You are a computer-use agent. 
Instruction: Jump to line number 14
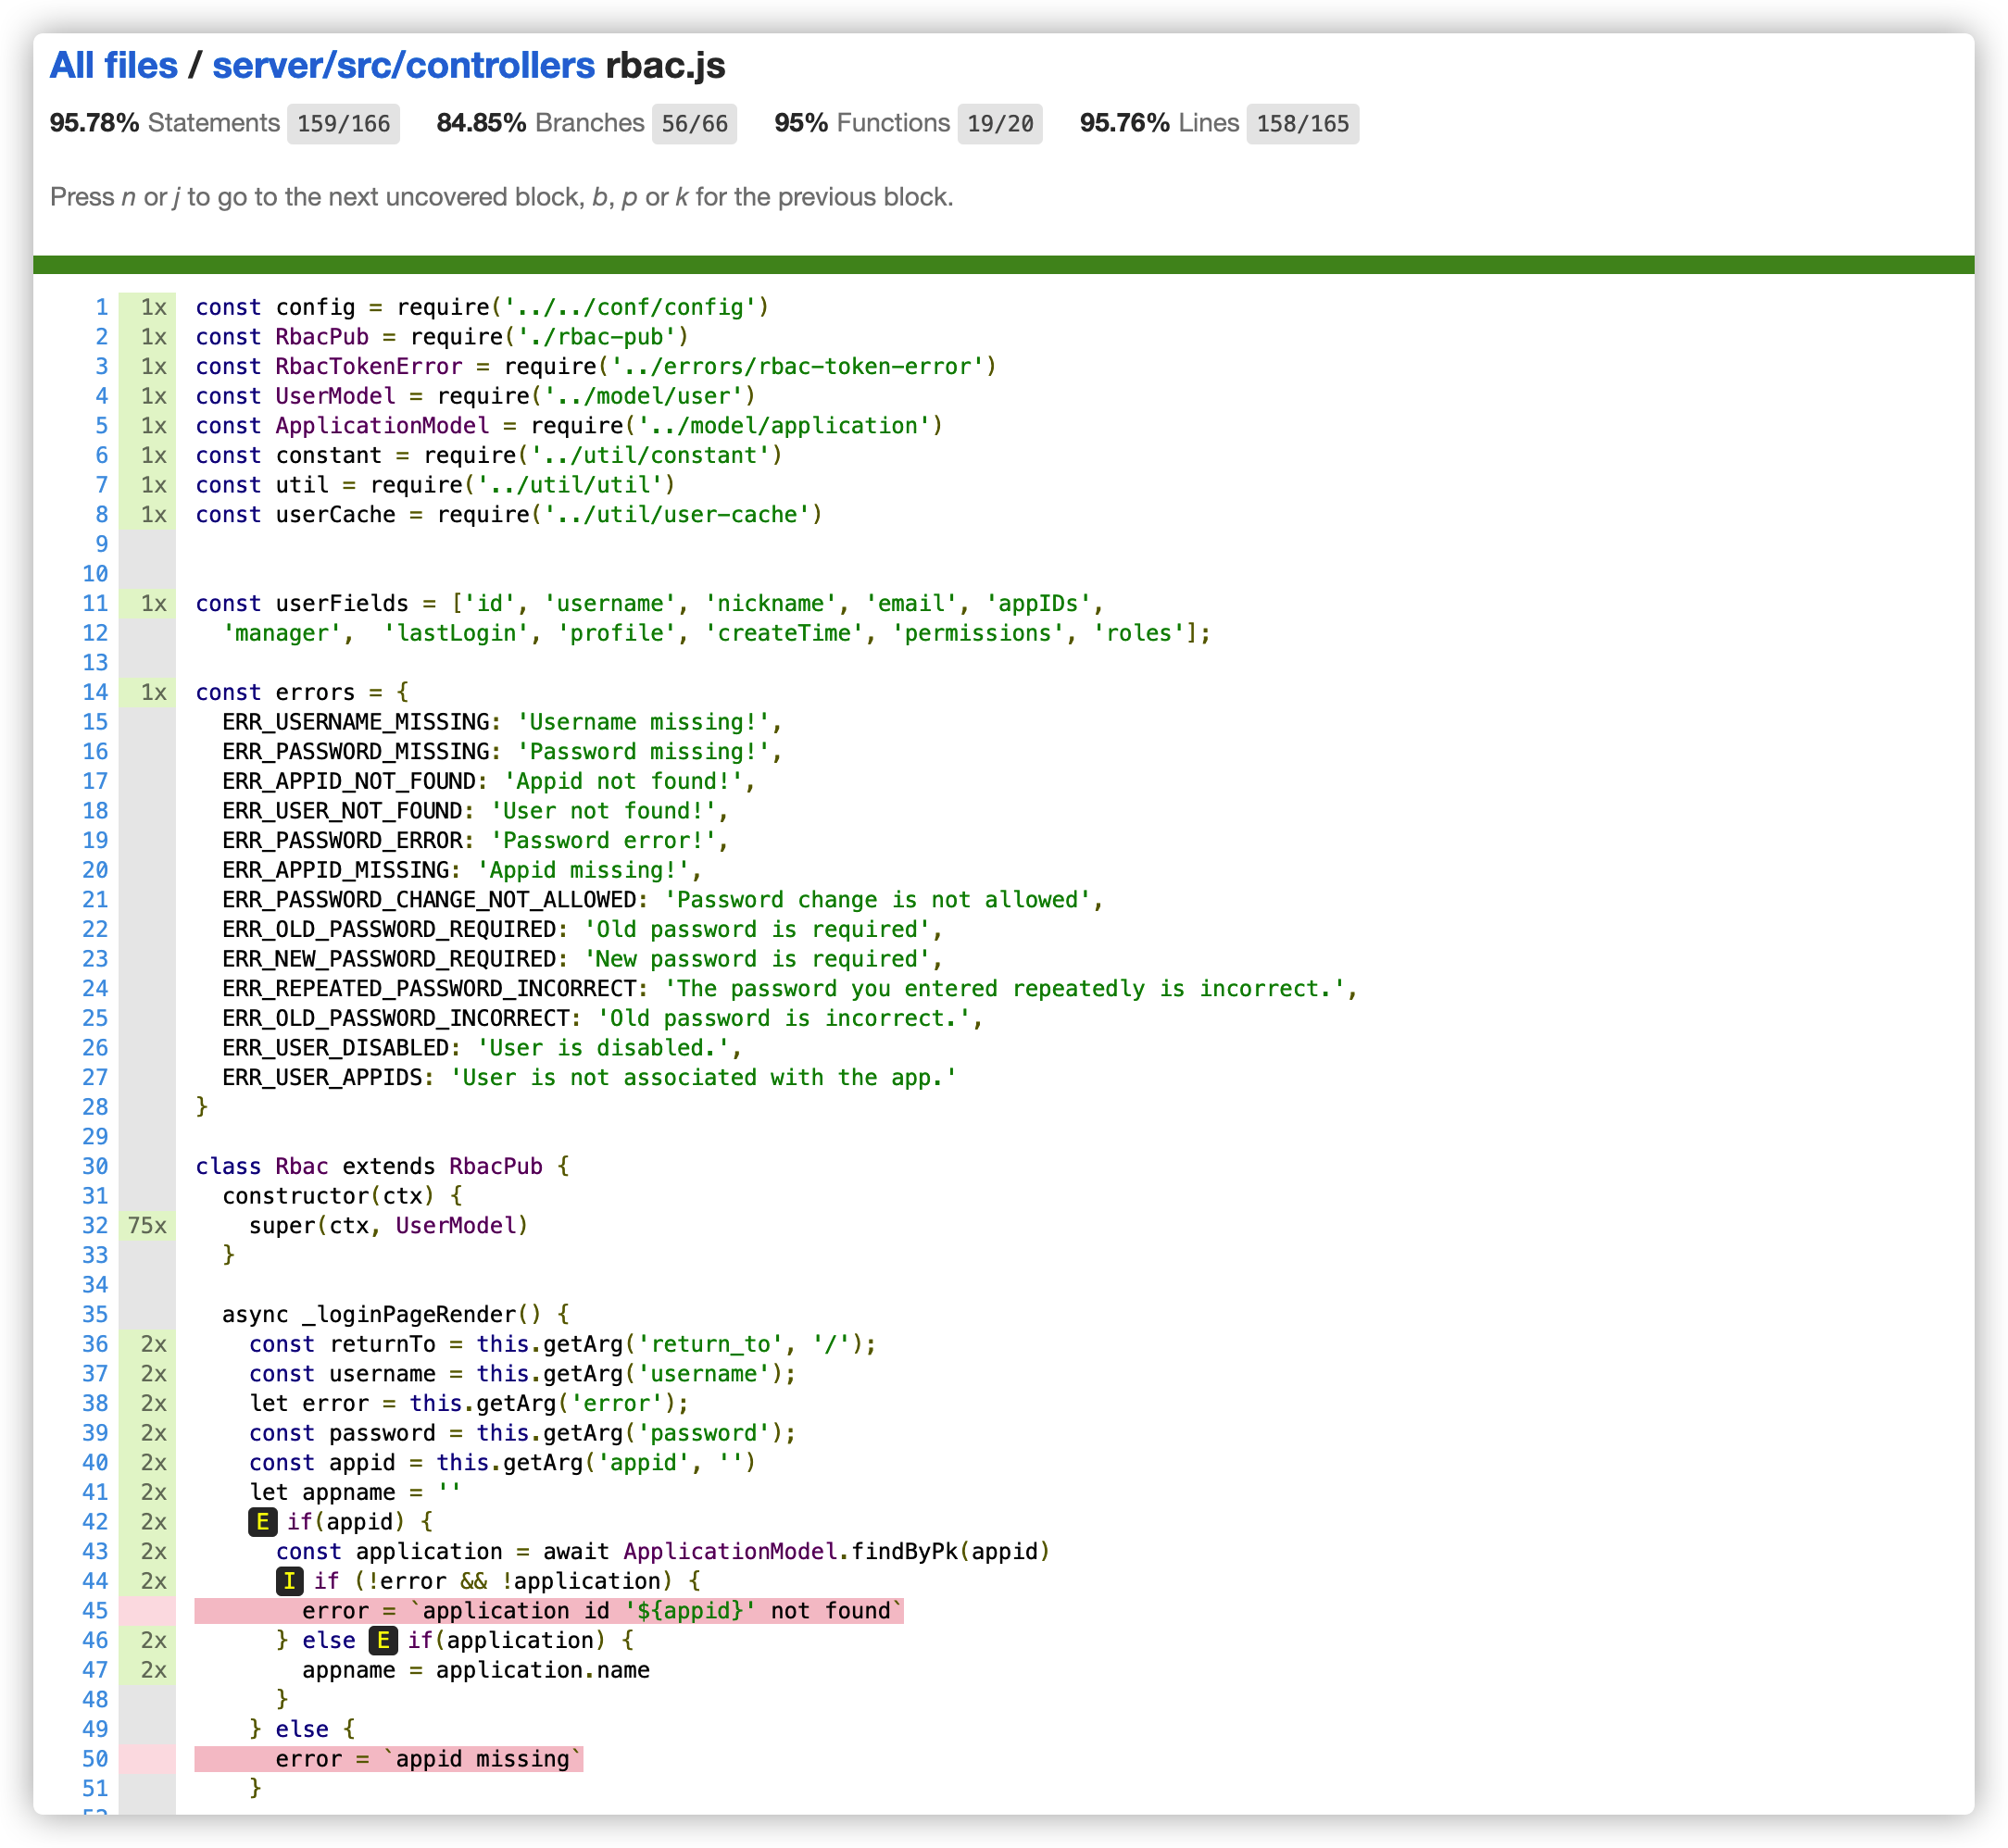95,692
